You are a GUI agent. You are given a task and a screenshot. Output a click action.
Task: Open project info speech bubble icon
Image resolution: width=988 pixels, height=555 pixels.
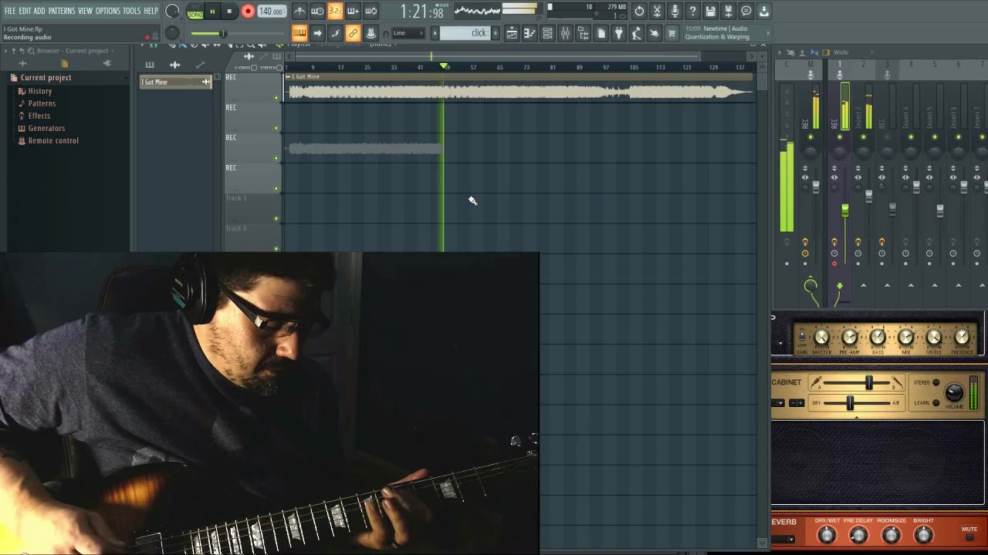pyautogui.click(x=746, y=11)
